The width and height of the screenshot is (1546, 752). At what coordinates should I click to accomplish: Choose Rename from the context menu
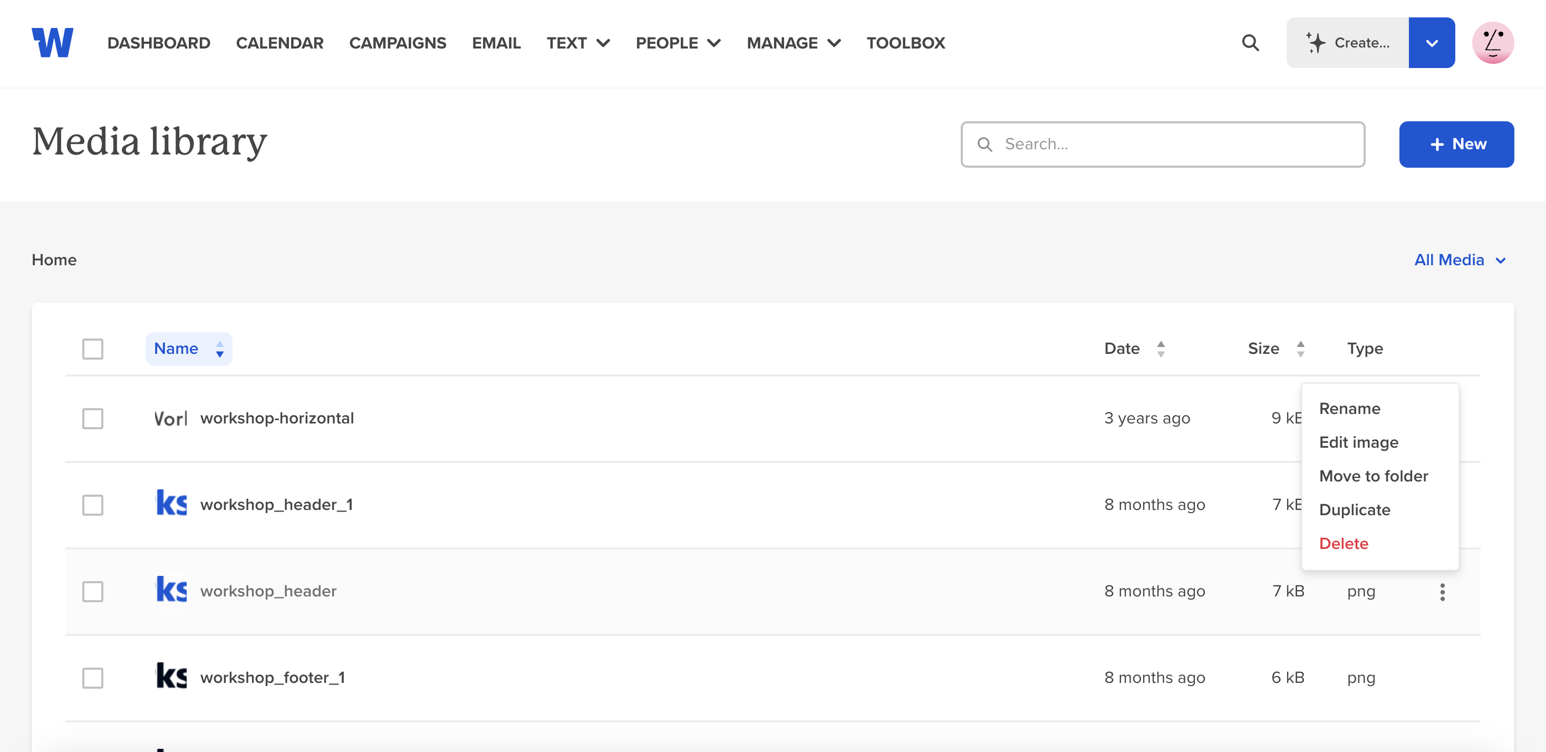pyautogui.click(x=1349, y=409)
